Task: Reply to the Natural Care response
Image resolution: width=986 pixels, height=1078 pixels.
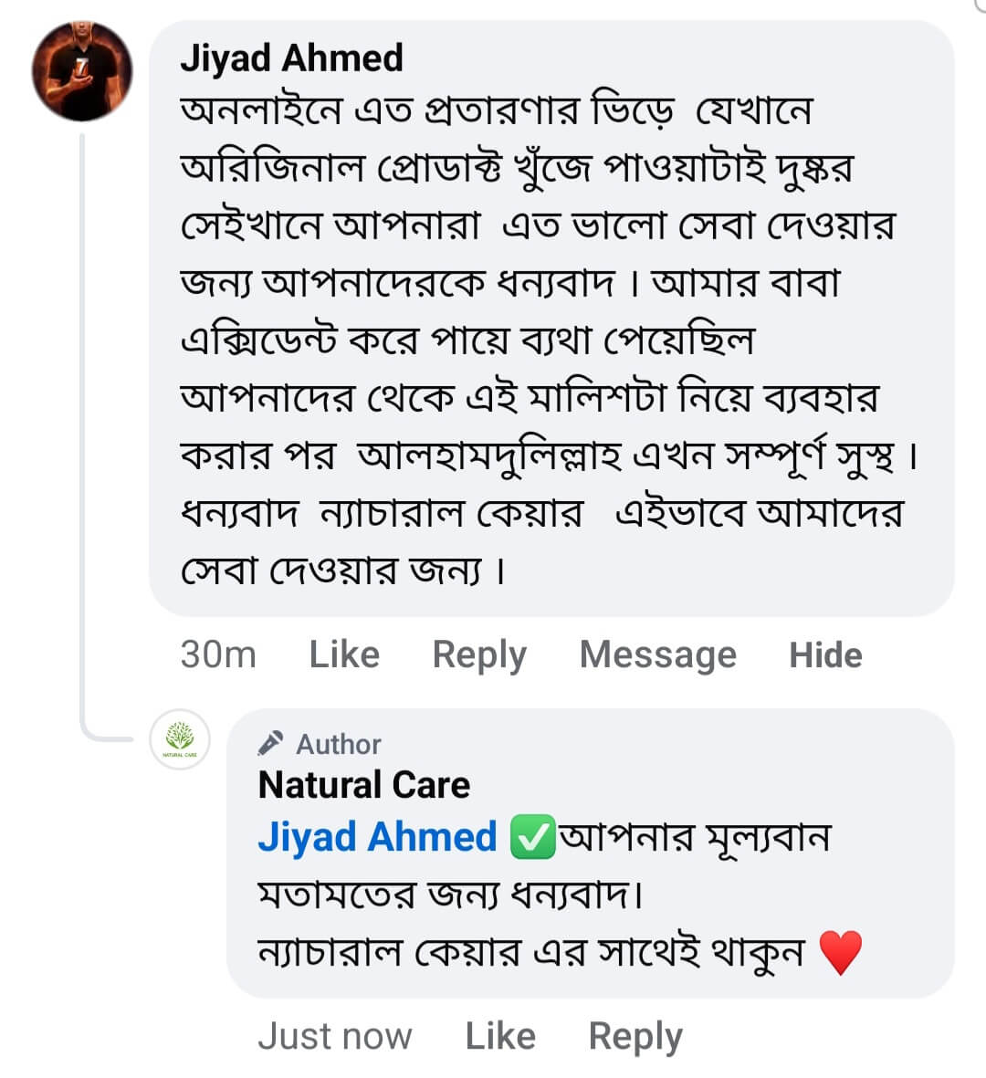Action: pos(635,1036)
